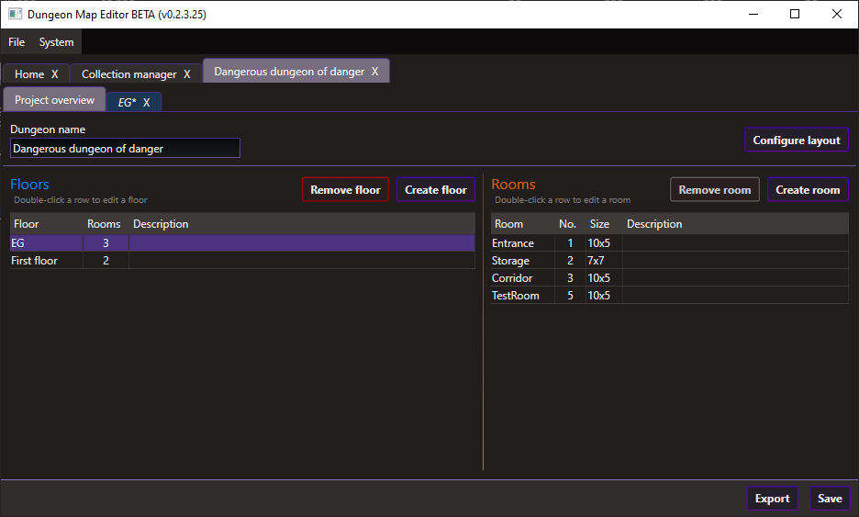Viewport: 859px width, 517px height.
Task: Select the Entrance room row
Action: click(669, 242)
